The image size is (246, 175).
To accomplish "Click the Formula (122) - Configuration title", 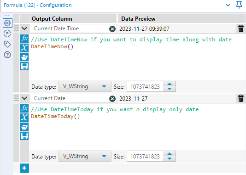I will (38, 5).
